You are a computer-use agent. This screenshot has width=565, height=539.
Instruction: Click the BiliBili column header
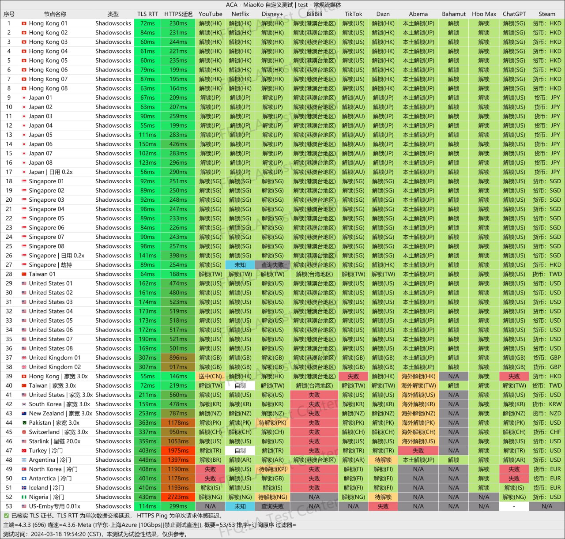tap(314, 14)
